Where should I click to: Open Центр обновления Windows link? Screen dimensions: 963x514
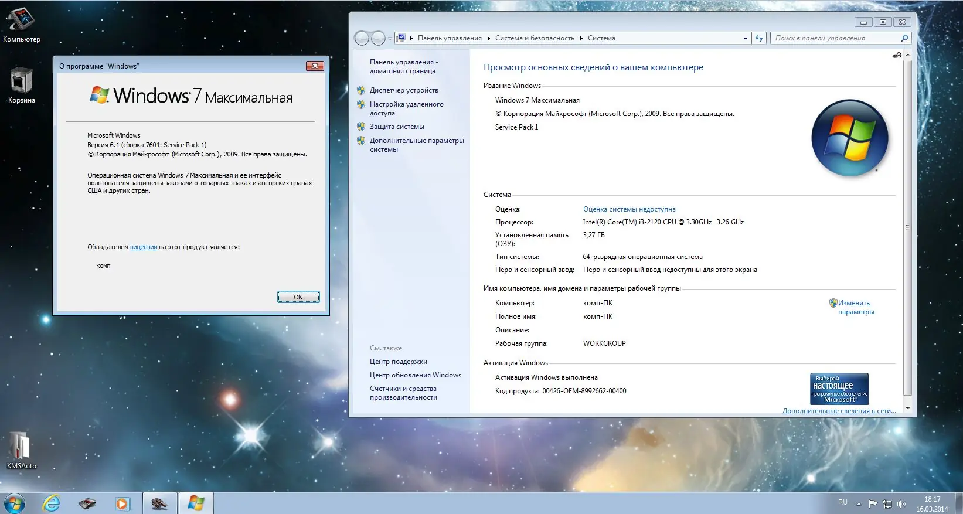point(416,375)
